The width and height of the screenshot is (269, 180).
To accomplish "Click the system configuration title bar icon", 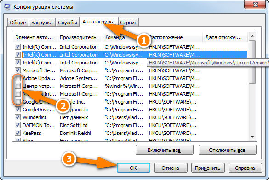I will 7,7.
